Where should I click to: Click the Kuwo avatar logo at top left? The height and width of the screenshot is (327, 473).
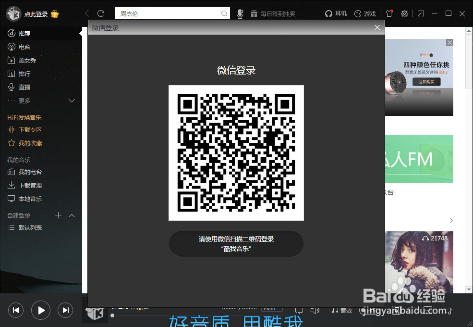click(x=13, y=14)
